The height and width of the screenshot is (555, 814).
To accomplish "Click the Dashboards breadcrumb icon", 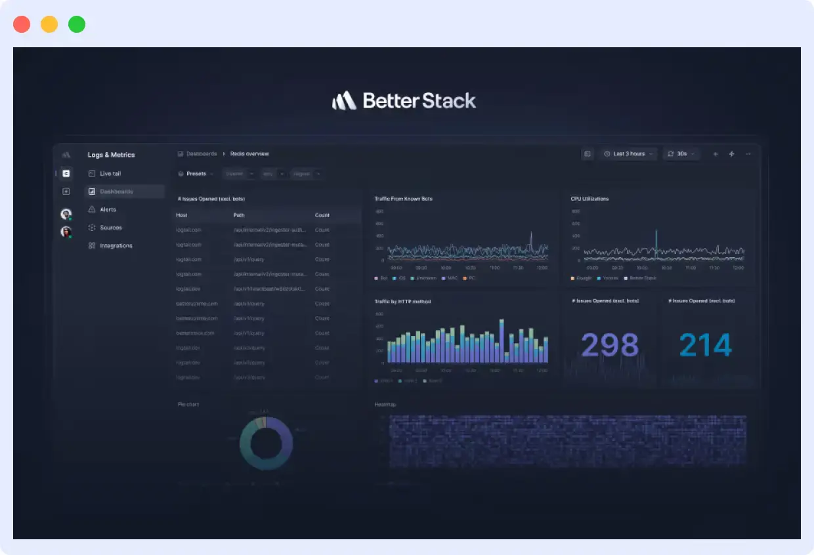I will [x=181, y=154].
